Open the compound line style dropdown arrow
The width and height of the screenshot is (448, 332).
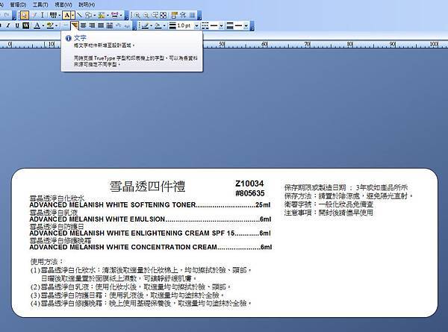coord(246,25)
